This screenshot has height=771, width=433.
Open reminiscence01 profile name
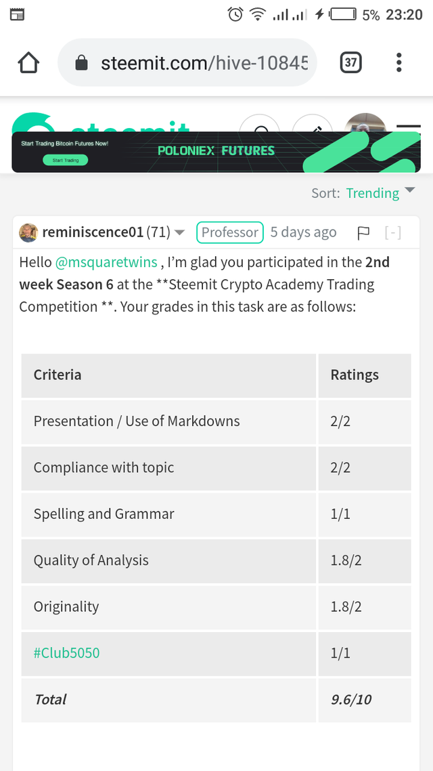pyautogui.click(x=93, y=232)
